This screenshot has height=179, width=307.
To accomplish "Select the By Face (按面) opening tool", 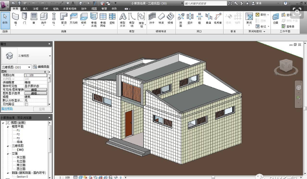I will [181, 20].
